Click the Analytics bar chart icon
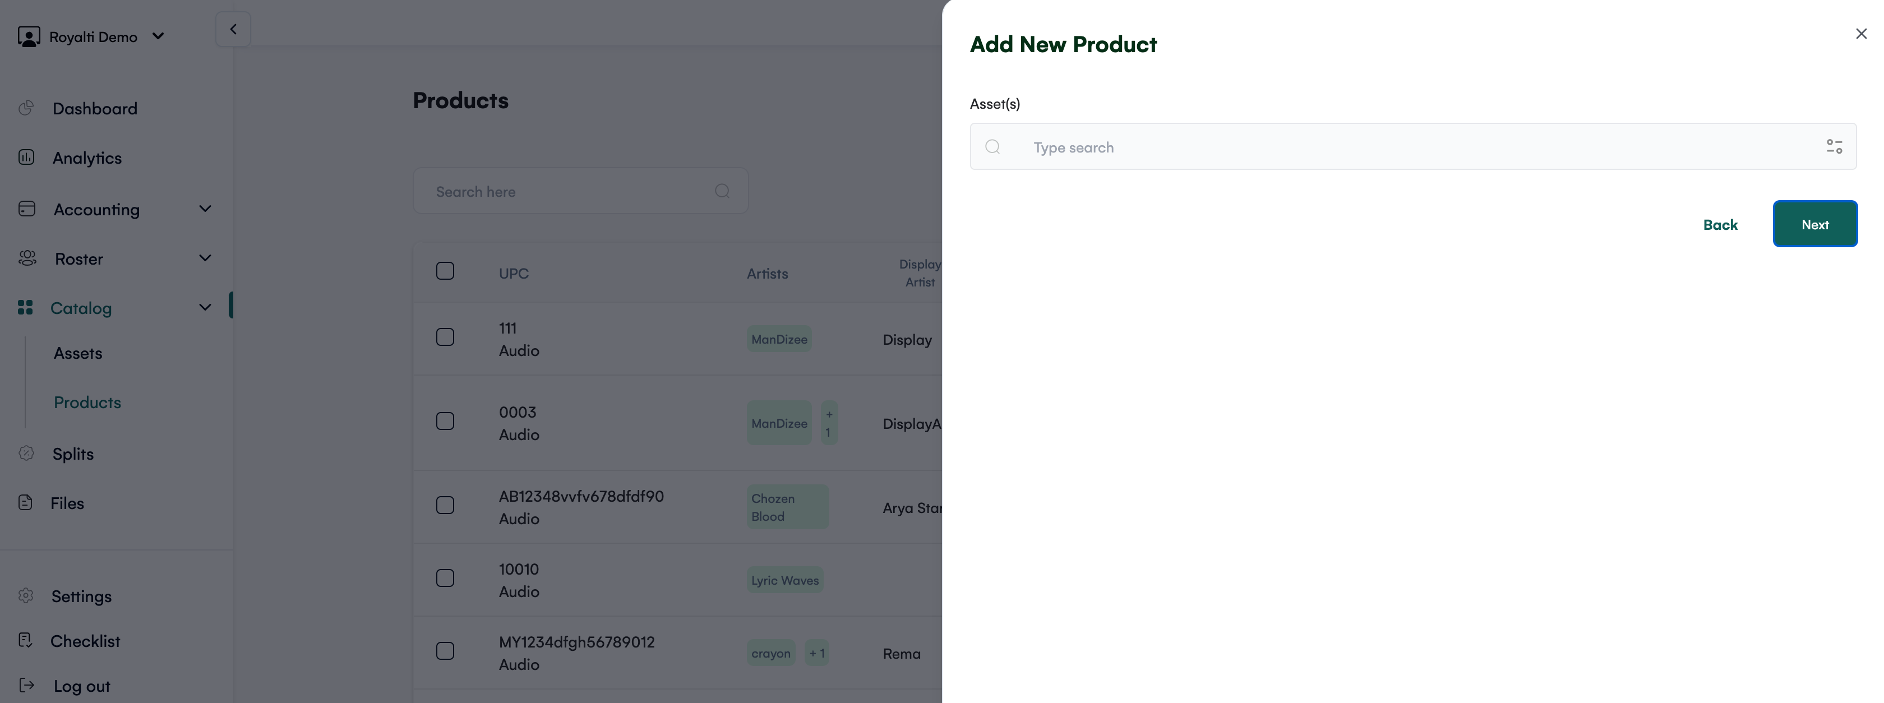 pos(26,158)
